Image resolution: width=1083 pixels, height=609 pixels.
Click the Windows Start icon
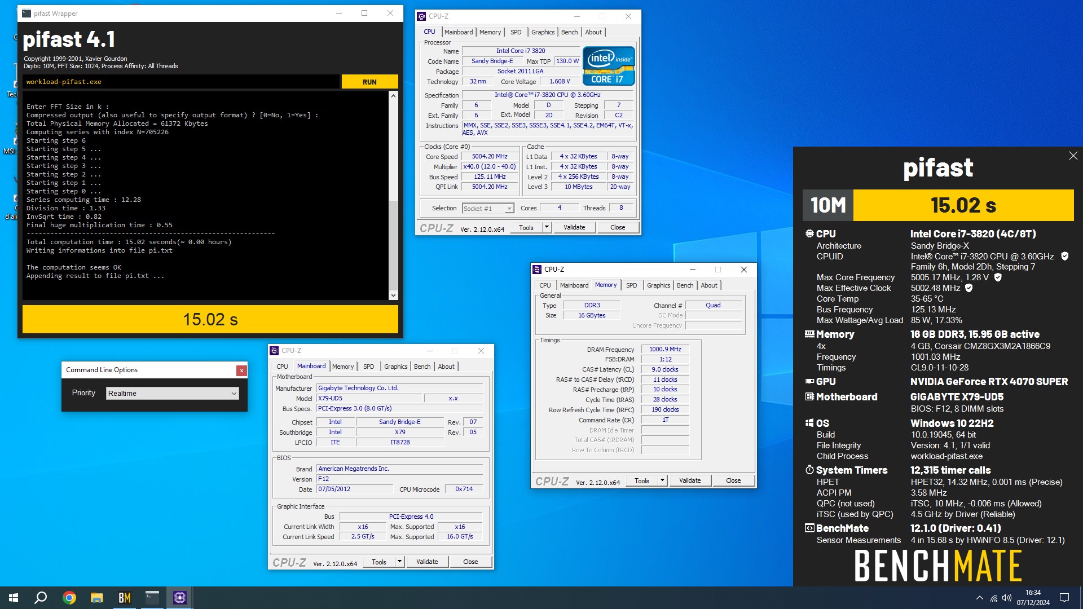14,598
